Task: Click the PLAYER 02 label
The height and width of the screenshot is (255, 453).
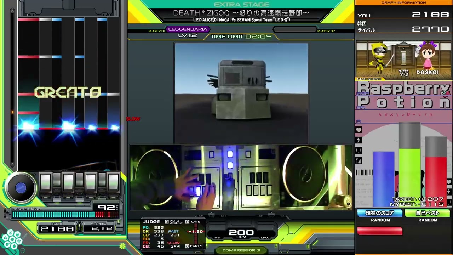Action: coord(326,31)
